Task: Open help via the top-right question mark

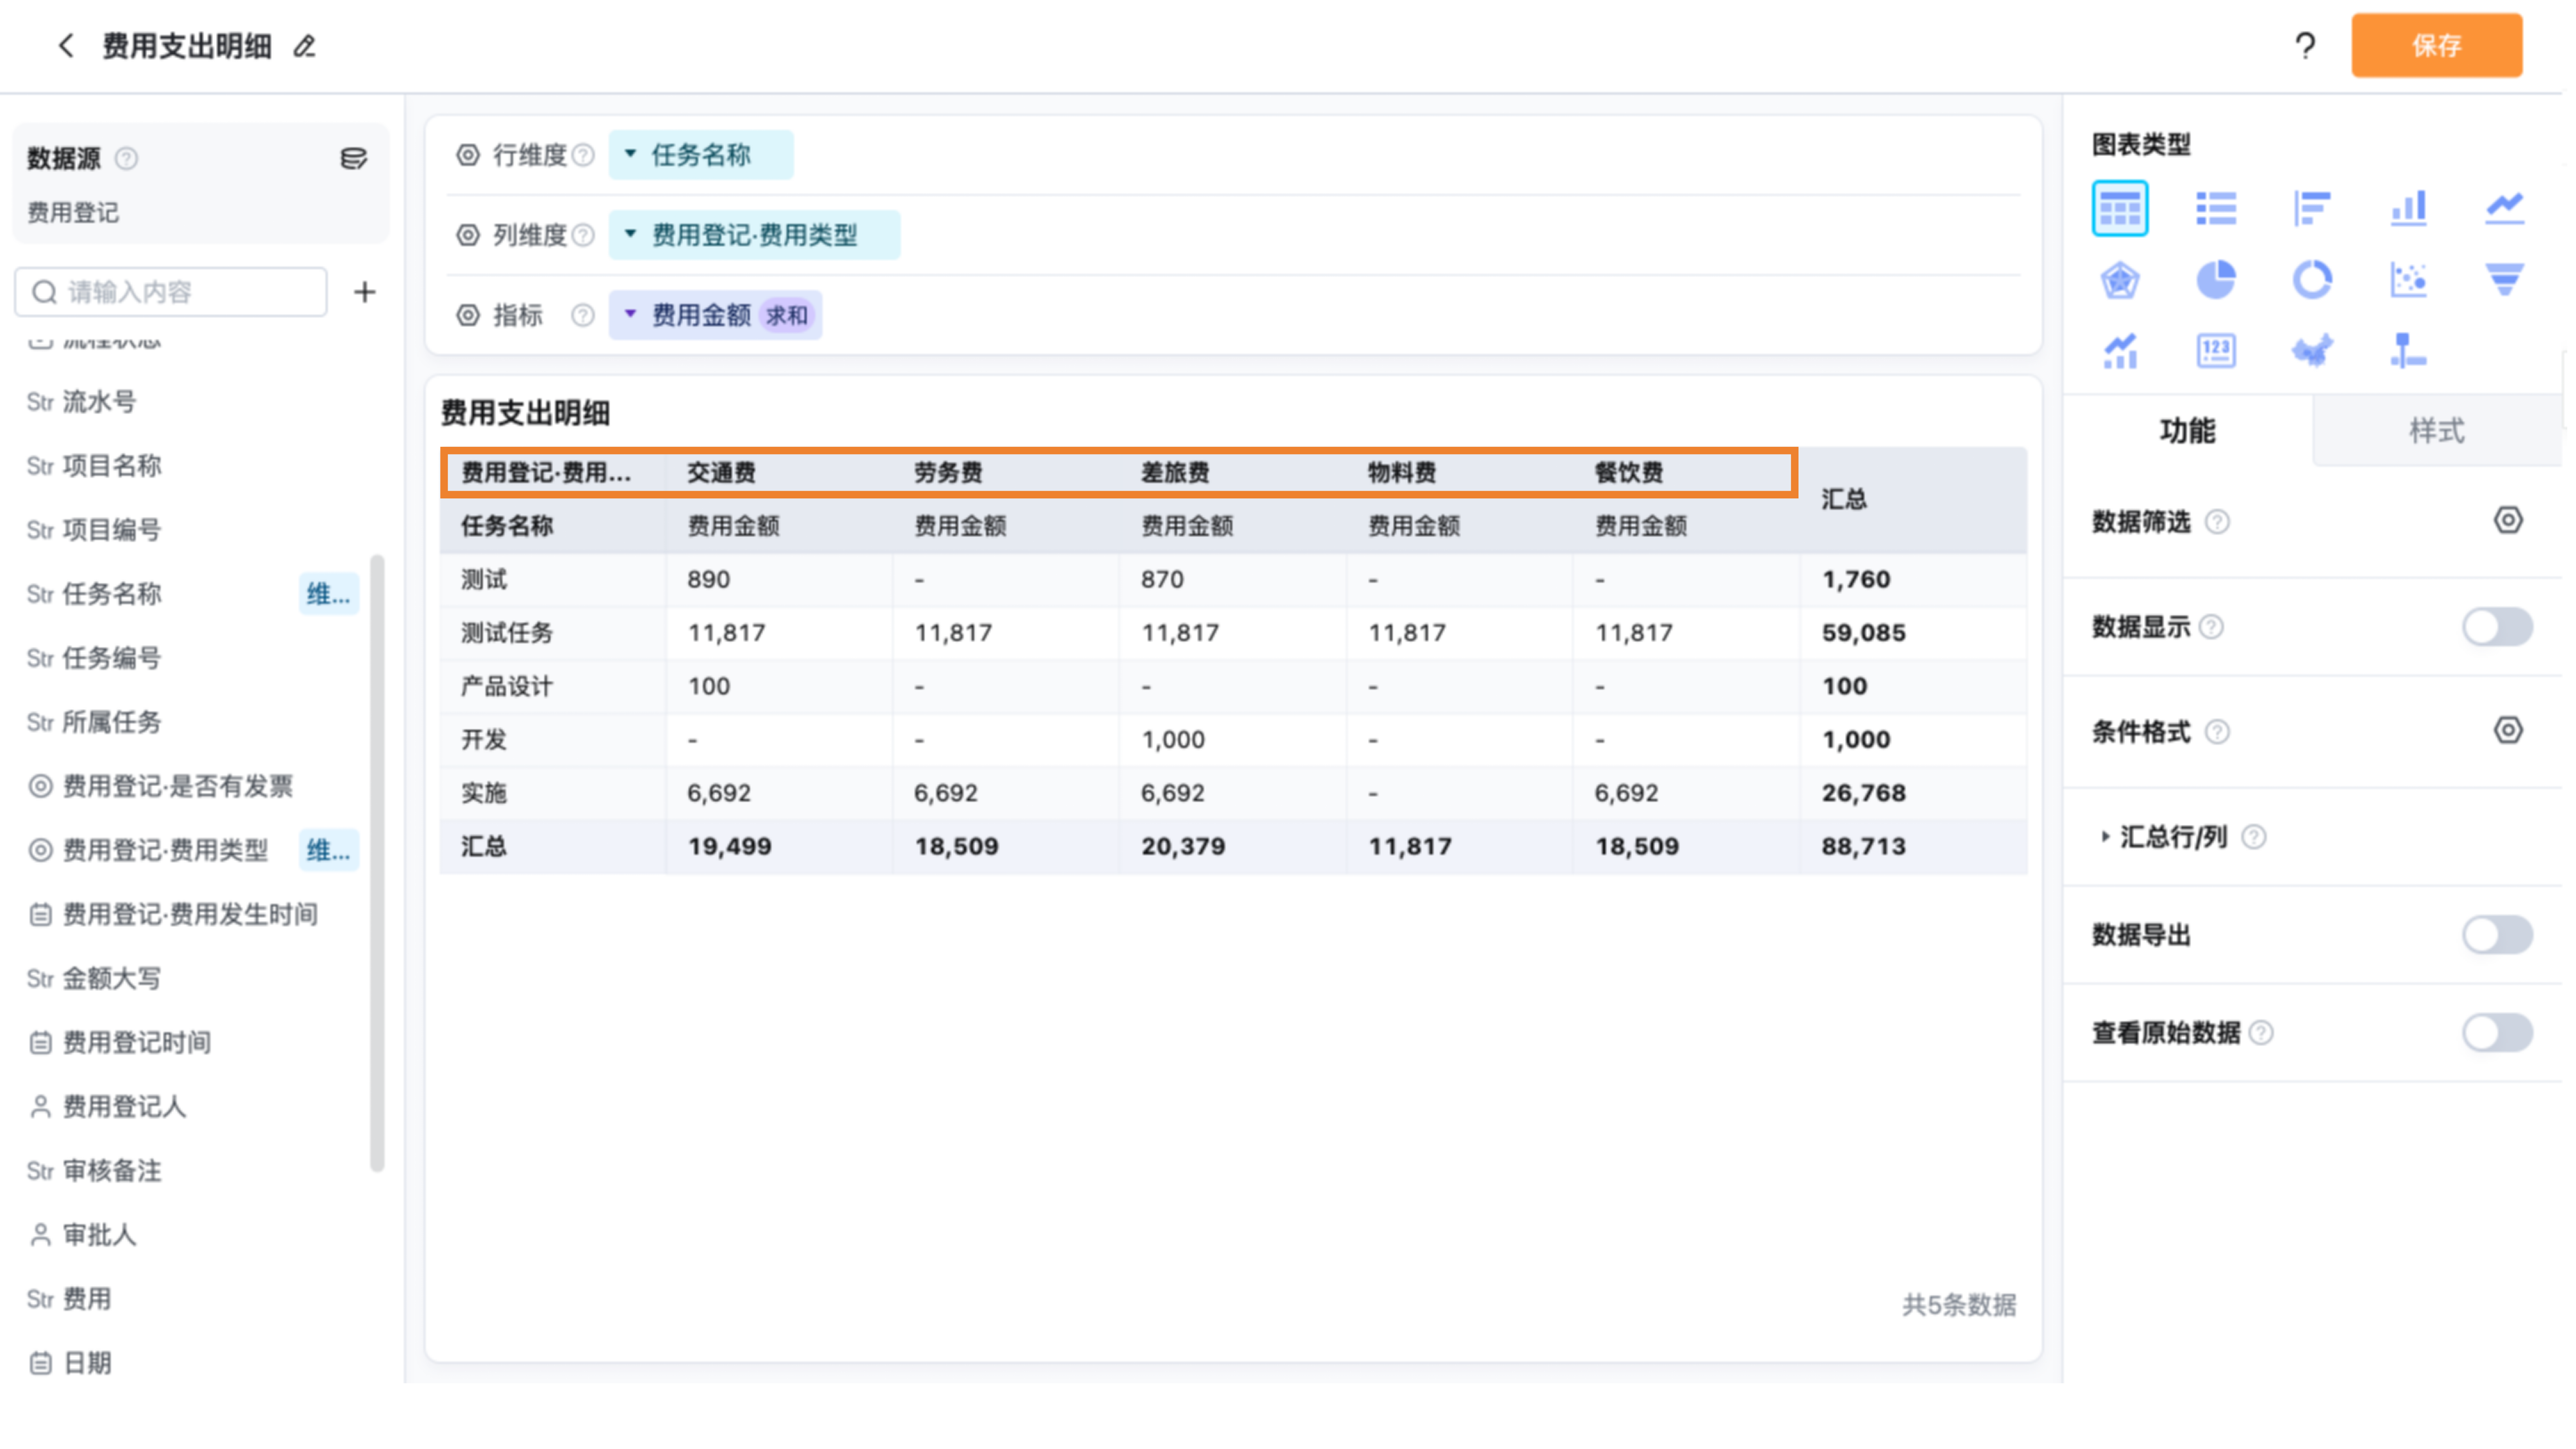Action: [2305, 46]
